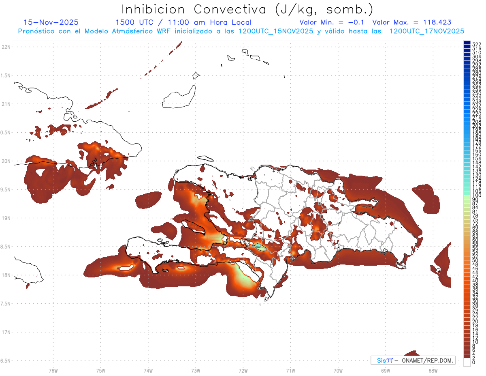
Task: Click the '74W' longitude label
Action: [x=148, y=370]
